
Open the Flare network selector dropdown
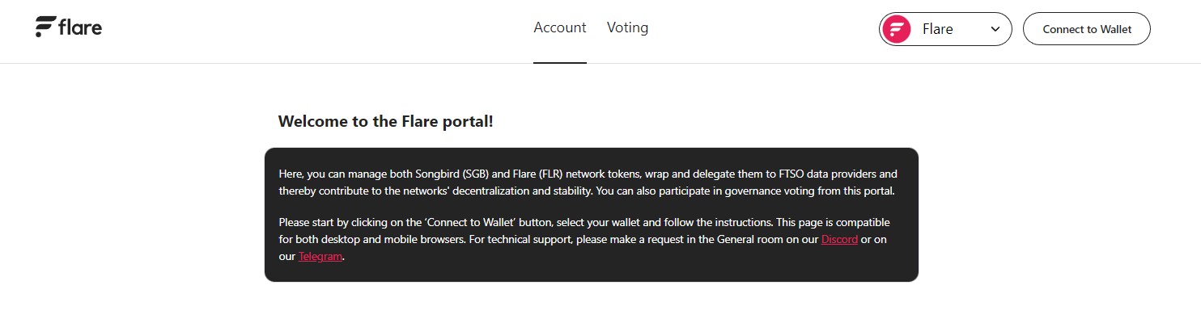[x=945, y=29]
